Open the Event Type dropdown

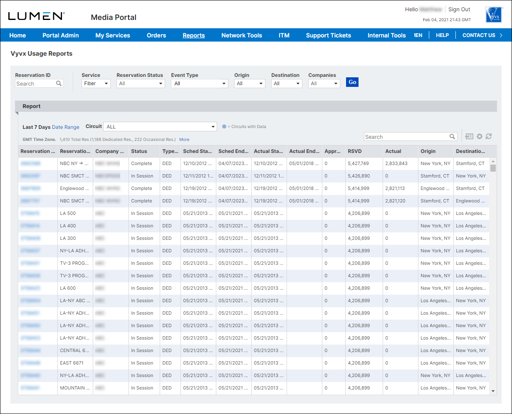tap(200, 84)
